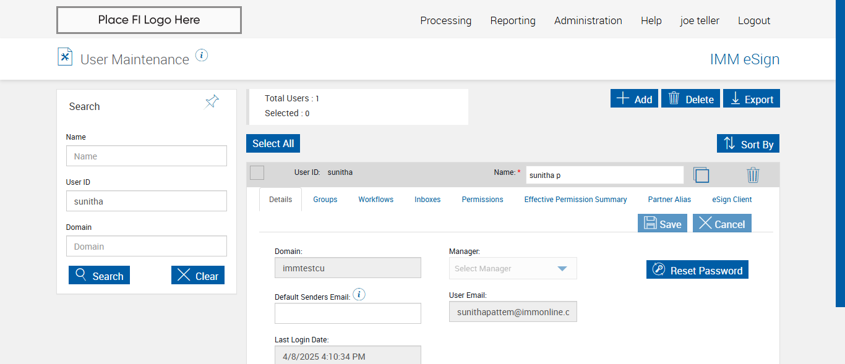845x364 pixels.
Task: Hit the Clear button in Search panel
Action: point(197,276)
